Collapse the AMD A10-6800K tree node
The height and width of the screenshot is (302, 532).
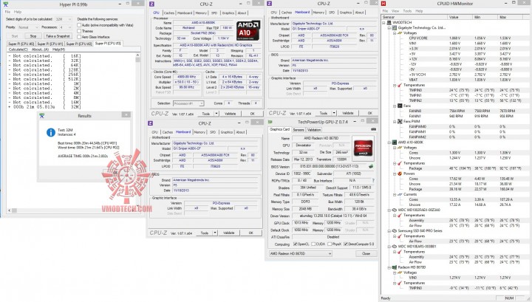(x=389, y=143)
